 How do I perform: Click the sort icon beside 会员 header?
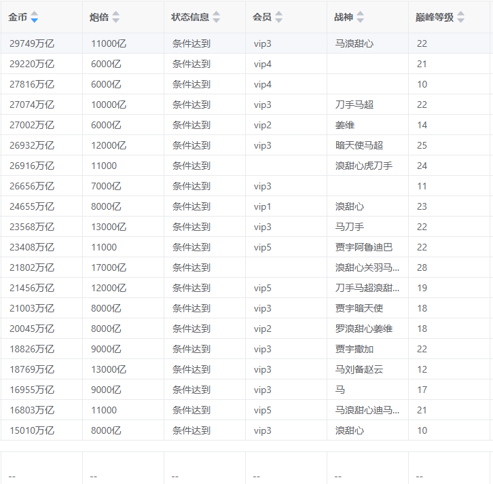pyautogui.click(x=278, y=17)
